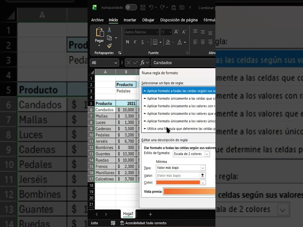Toggle bold with the N button
303x227 pixels.
click(x=127, y=42)
